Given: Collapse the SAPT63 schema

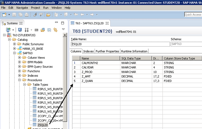Looking at the screenshot, I should click(x=14, y=53).
